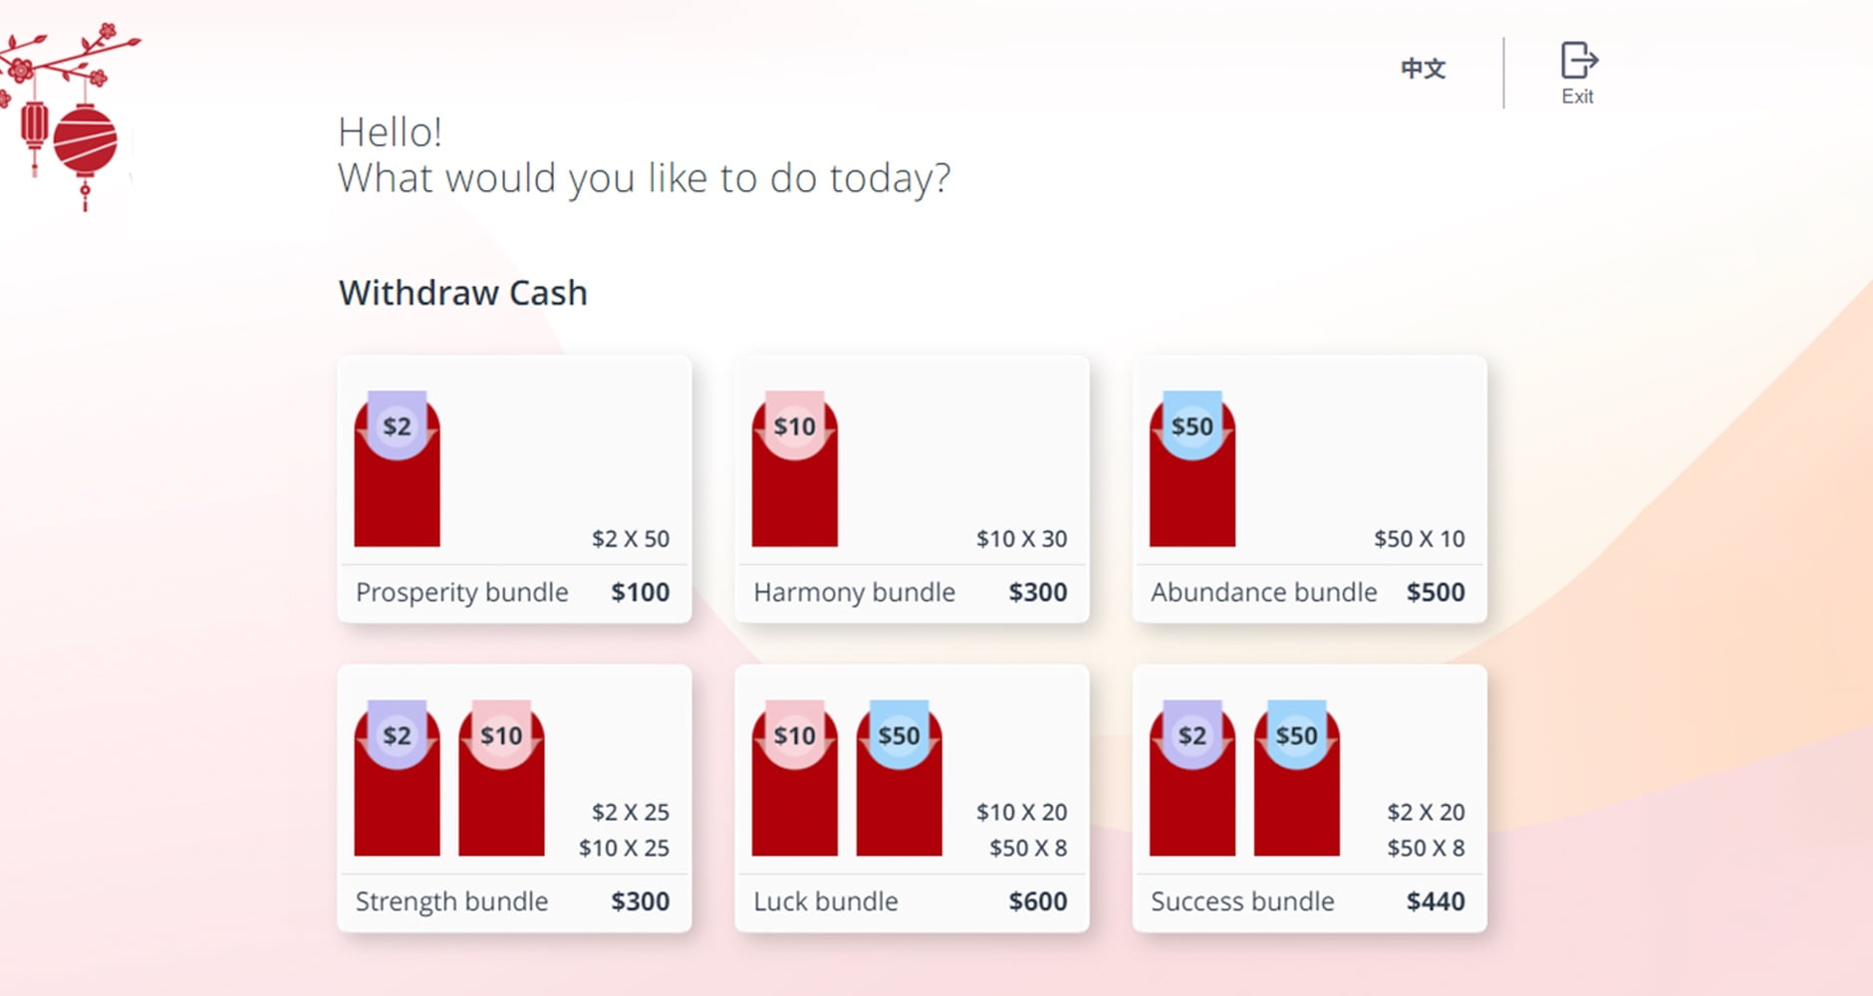Click the $2 red packet in Success bundle
The image size is (1873, 996).
pyautogui.click(x=1192, y=778)
